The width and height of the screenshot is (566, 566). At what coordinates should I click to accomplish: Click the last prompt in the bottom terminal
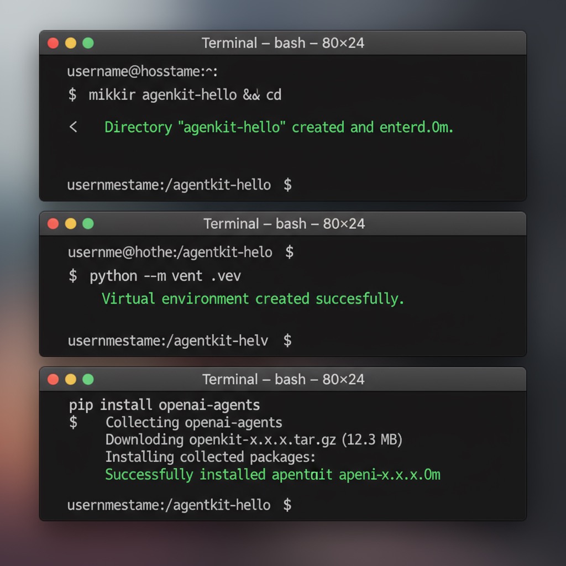(179, 505)
